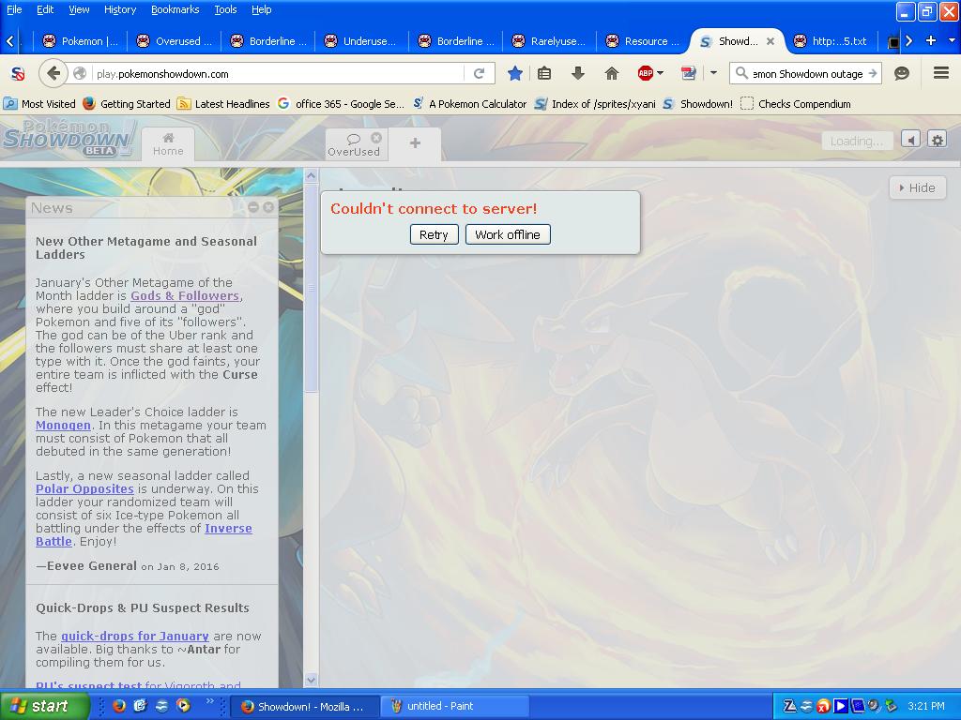Click the Hide button
The width and height of the screenshot is (961, 720).
918,187
